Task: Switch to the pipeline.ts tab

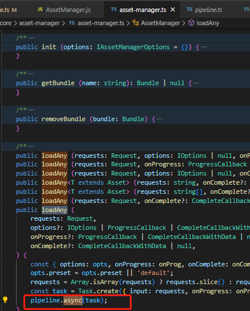Action: (x=208, y=10)
